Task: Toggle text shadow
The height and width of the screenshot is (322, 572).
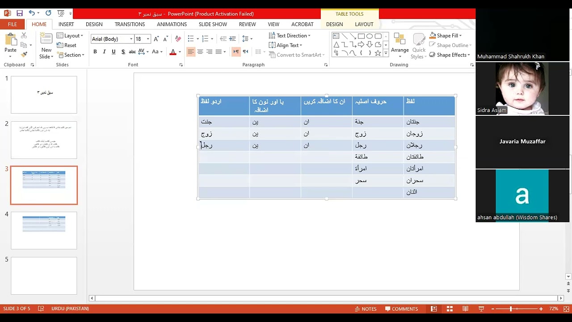Action: 123,52
